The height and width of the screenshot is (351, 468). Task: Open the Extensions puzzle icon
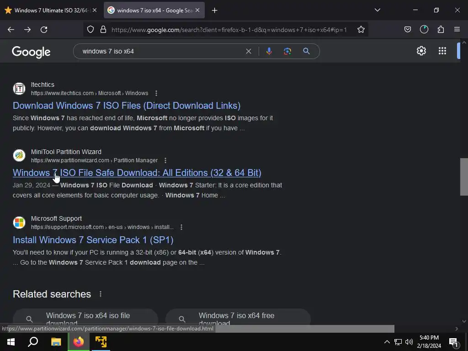[441, 29]
